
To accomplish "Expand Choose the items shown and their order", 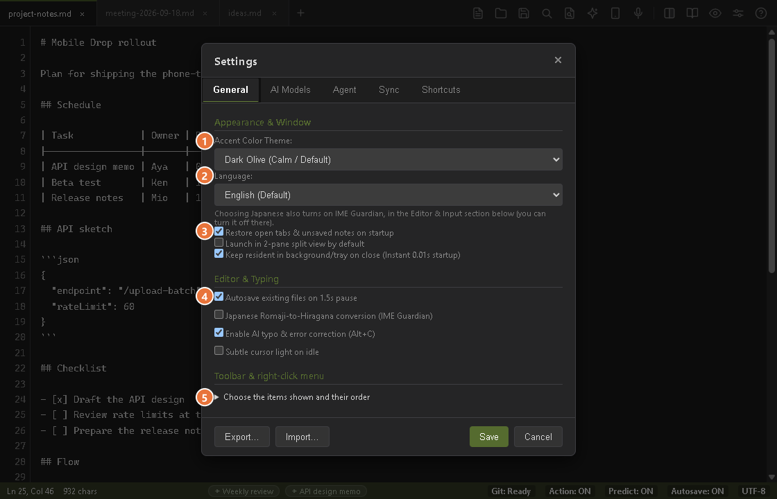I will pos(292,397).
